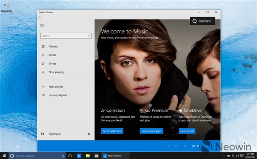This screenshot has width=257, height=159.
Task: Open Action Center notifications icon
Action: tap(242, 156)
